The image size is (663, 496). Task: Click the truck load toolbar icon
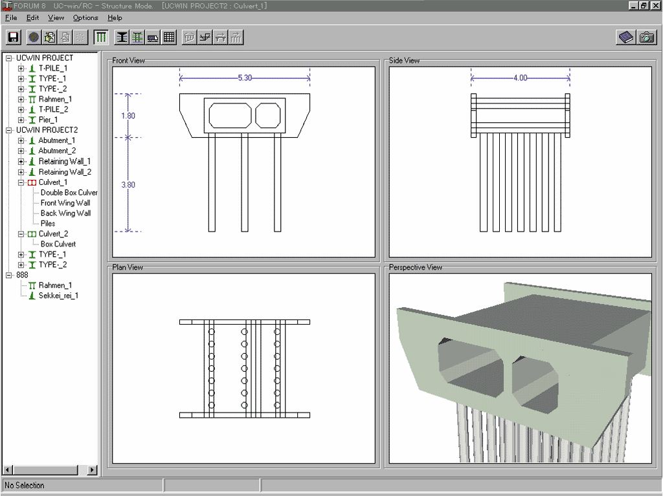pyautogui.click(x=153, y=38)
